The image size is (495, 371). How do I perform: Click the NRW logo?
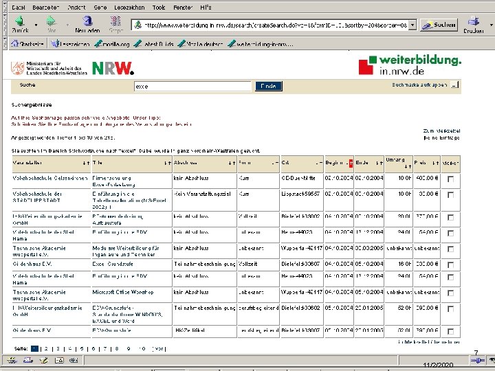pyautogui.click(x=113, y=68)
